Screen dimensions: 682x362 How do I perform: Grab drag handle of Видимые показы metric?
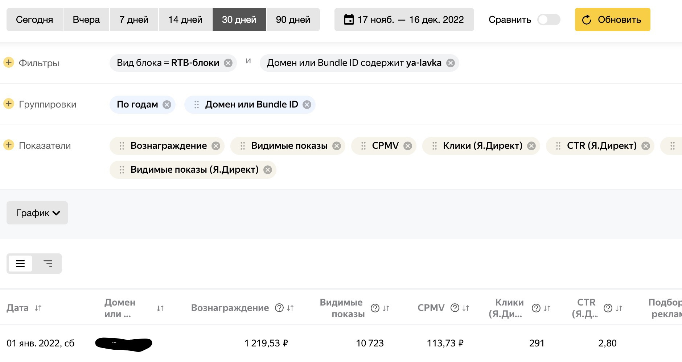point(243,146)
